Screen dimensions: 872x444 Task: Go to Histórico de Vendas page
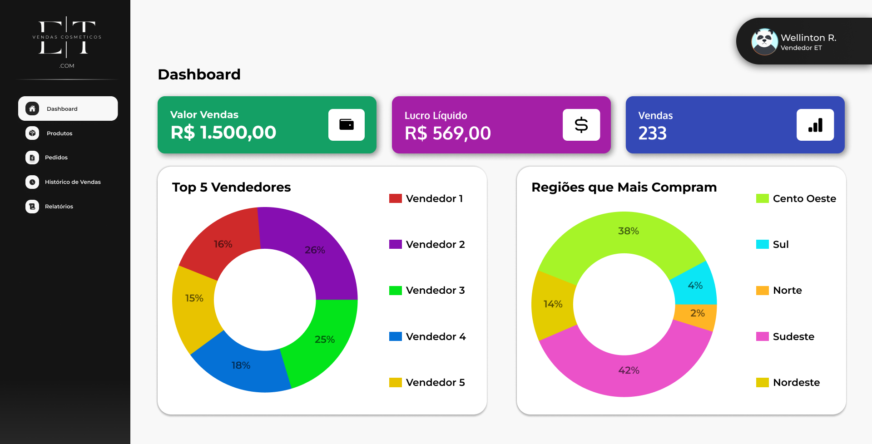point(73,182)
